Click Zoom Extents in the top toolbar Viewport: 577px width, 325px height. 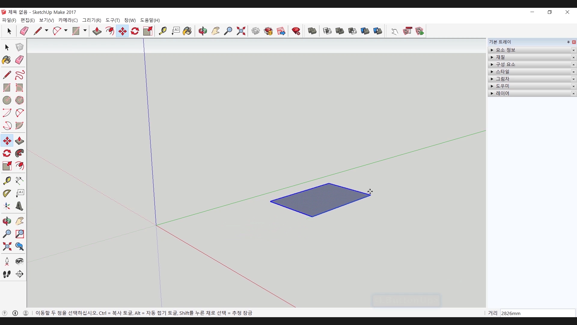tap(241, 31)
